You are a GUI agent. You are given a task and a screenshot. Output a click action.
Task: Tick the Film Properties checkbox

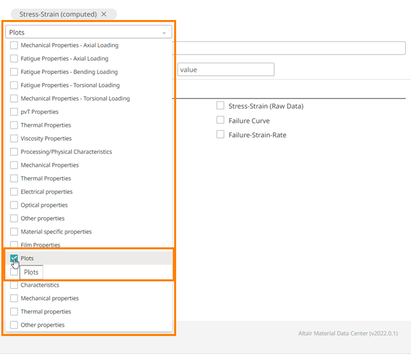14,245
